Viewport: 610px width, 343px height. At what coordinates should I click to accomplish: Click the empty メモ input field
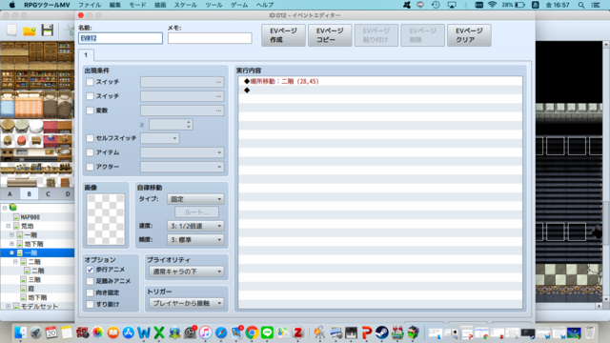(210, 38)
